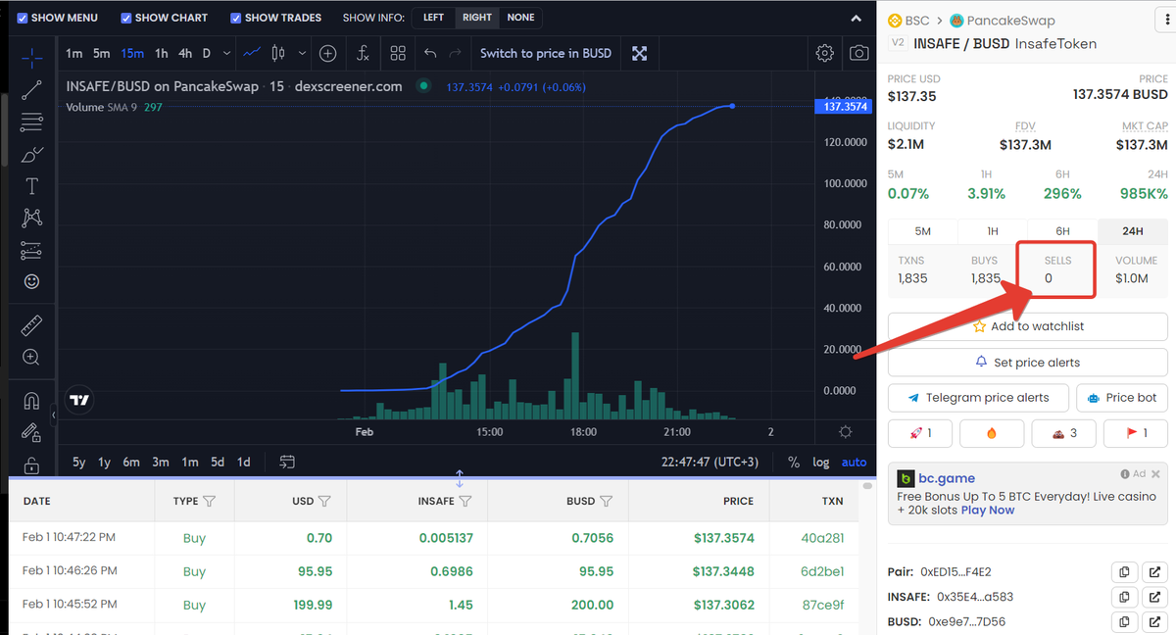Set show info position to LEFT
Image resolution: width=1176 pixels, height=635 pixels.
pos(433,18)
